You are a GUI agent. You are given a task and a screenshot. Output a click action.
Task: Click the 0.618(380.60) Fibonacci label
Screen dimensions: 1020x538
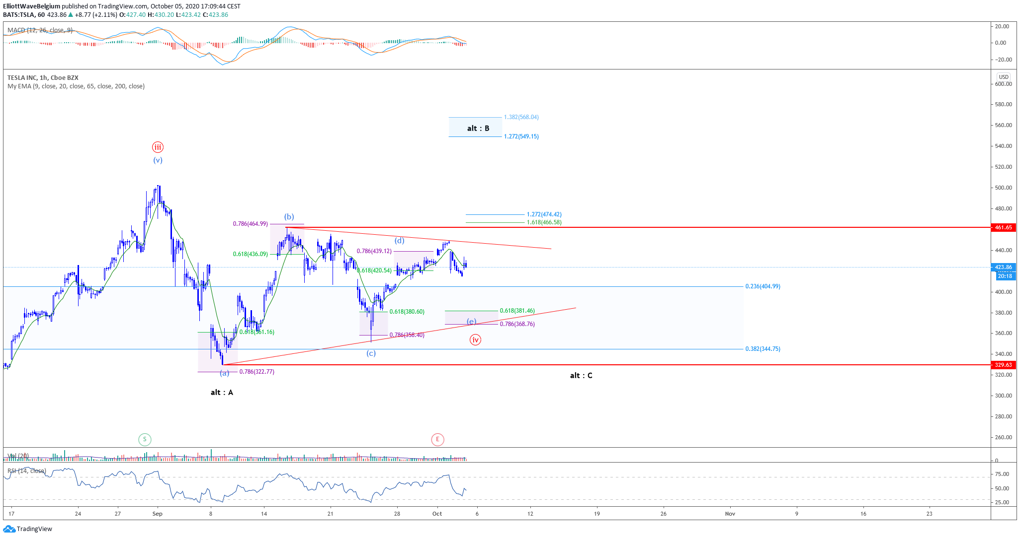[407, 312]
